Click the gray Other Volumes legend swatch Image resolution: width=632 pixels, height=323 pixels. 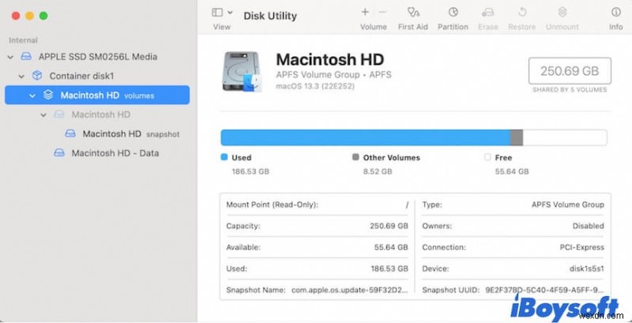pos(355,157)
